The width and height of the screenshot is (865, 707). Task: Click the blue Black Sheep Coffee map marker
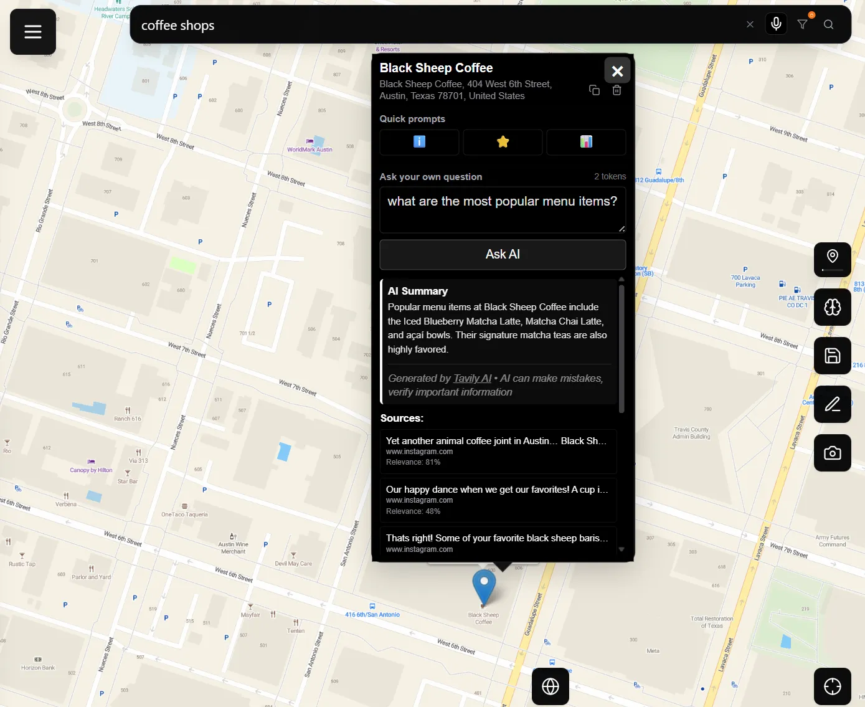(484, 587)
